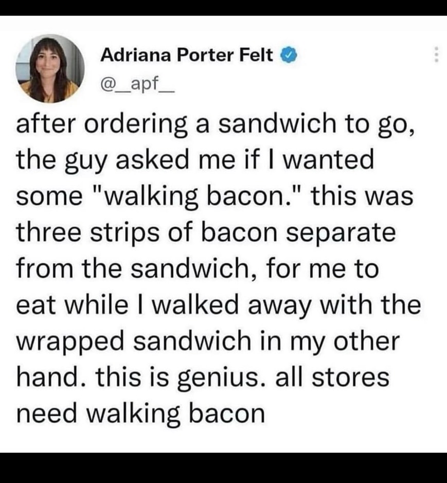The height and width of the screenshot is (483, 447).
Task: Open Adriana Porter Felt's profile picture
Action: tap(50, 68)
